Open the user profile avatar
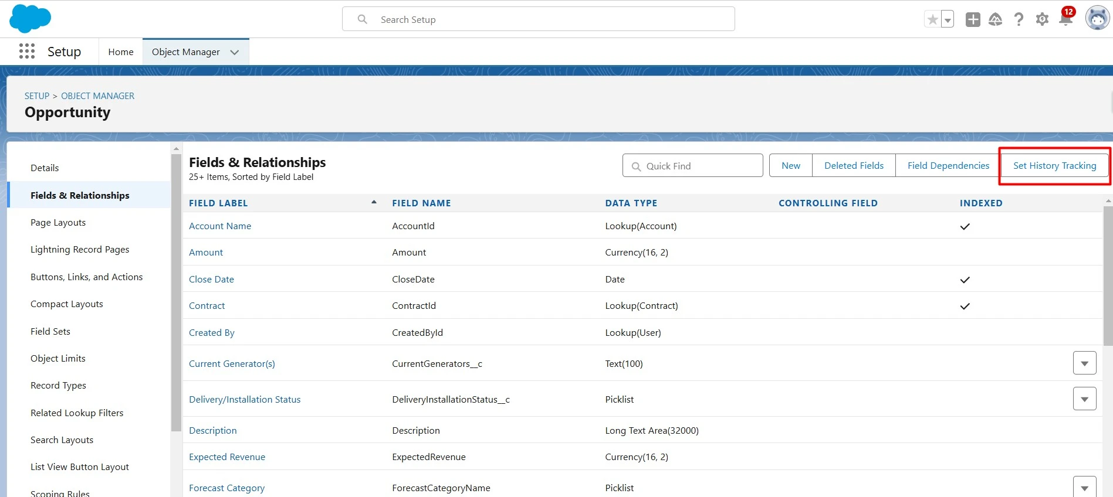 pyautogui.click(x=1097, y=19)
